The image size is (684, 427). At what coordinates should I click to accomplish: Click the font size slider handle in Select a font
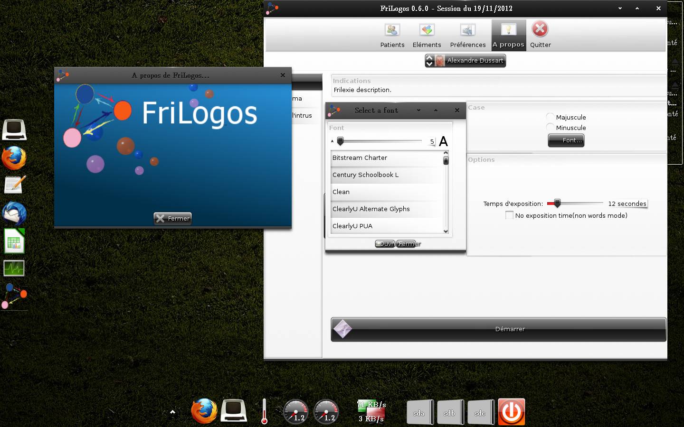(x=340, y=141)
